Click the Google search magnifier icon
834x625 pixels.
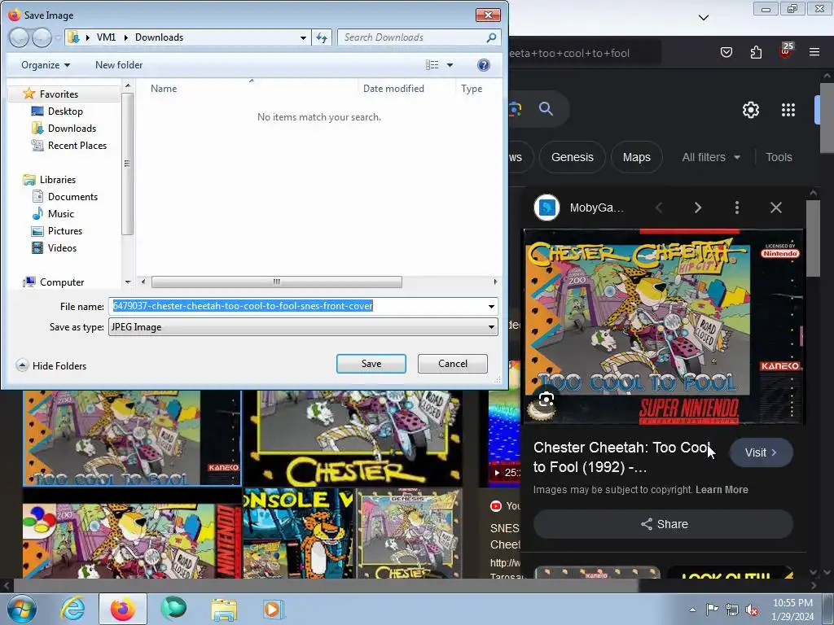[546, 109]
